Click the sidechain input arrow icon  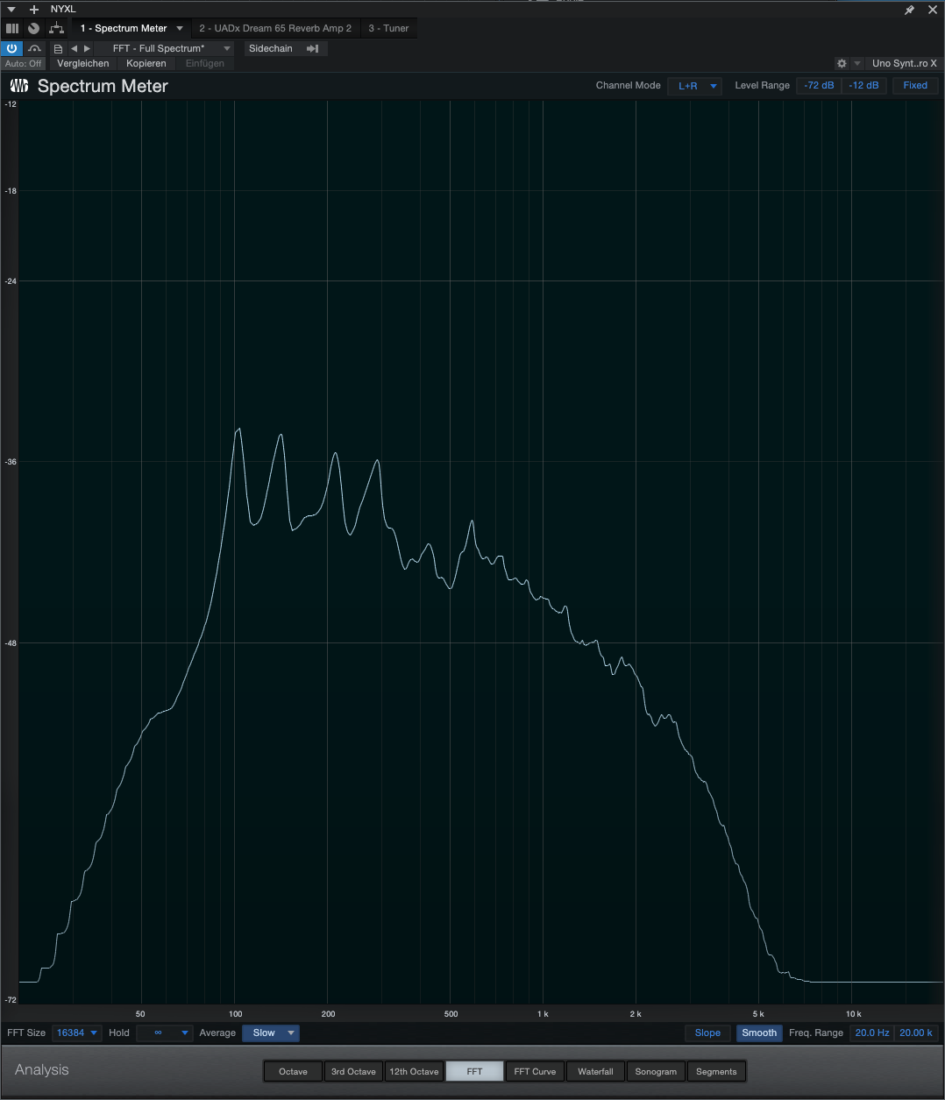pos(312,49)
